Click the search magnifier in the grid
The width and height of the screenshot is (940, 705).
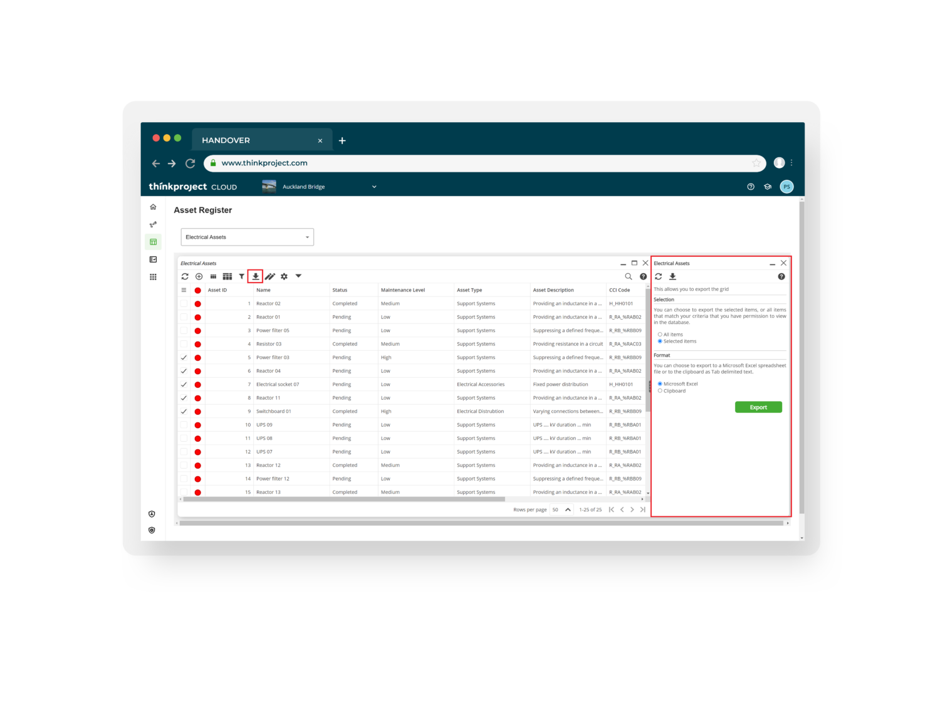[628, 276]
